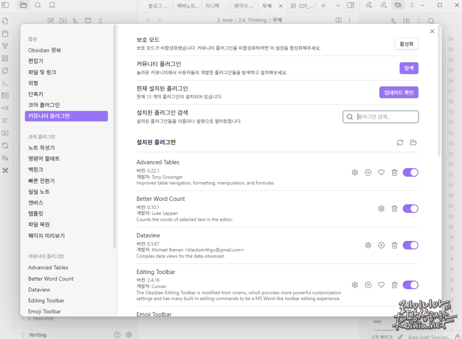Switch to the 에버노트 tab
Viewport: 462px width, 339px height.
[x=188, y=6]
